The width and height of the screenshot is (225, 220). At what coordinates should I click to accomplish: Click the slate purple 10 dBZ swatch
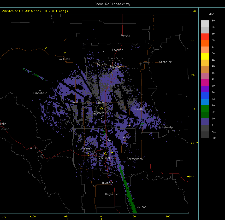click(x=205, y=122)
